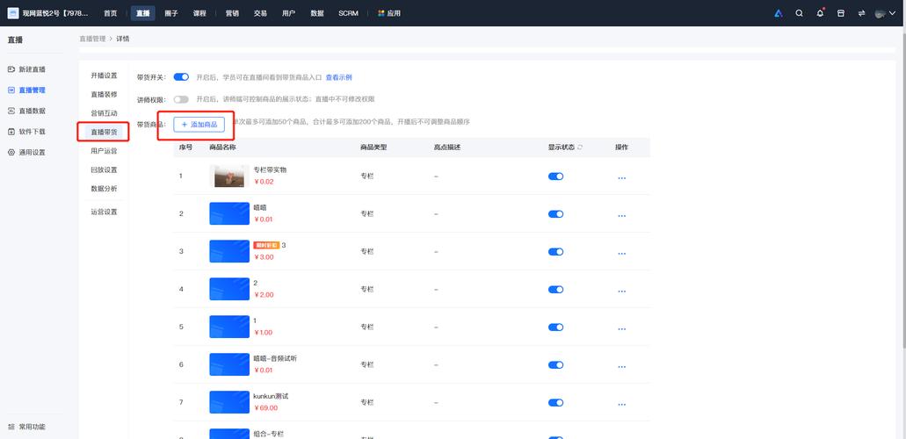Click the 软件下载 download icon
This screenshot has width=906, height=439.
point(11,132)
